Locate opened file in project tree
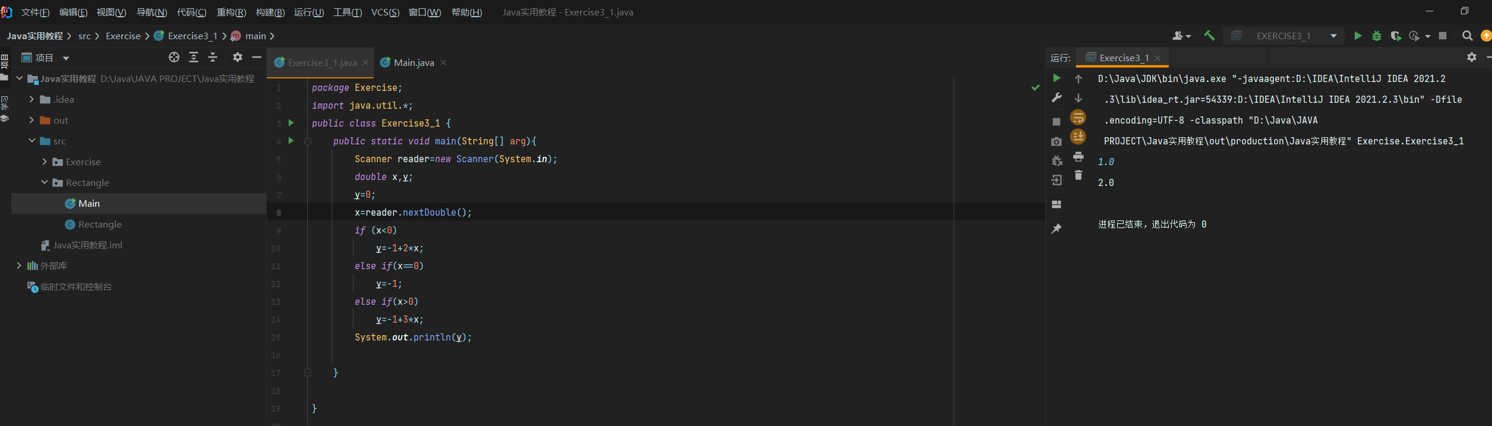1492x426 pixels. click(x=174, y=57)
